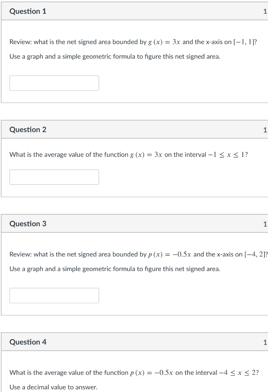Focus the answer field under Question 2
Image resolution: width=268 pixels, height=392 pixels.
click(54, 177)
